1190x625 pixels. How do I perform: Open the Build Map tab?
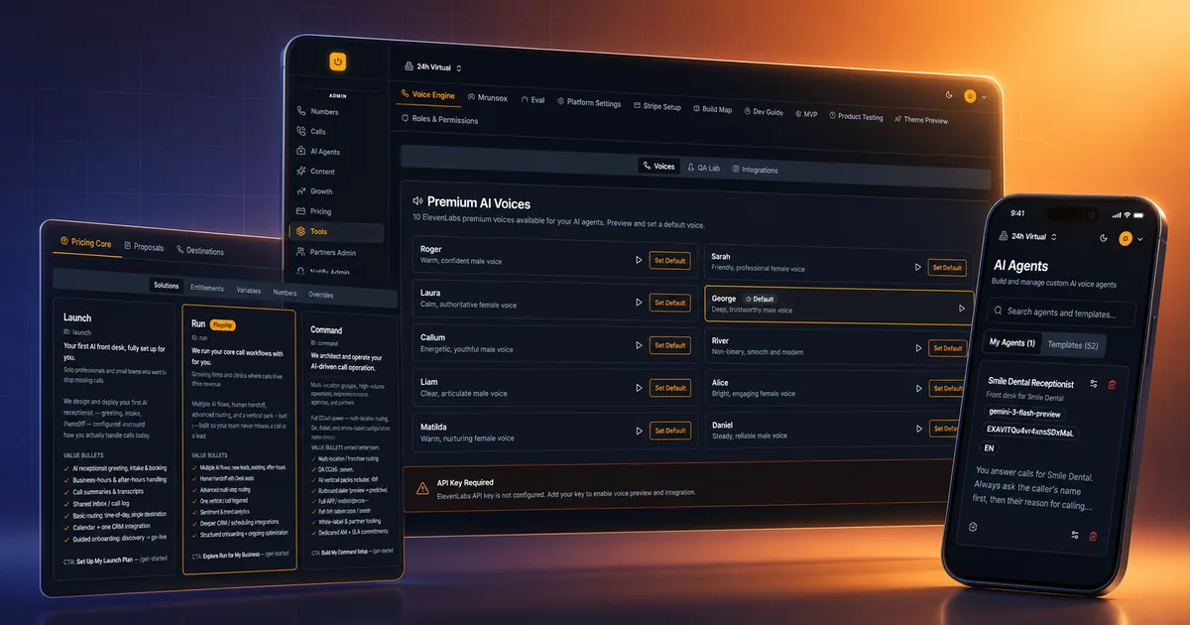coord(712,109)
